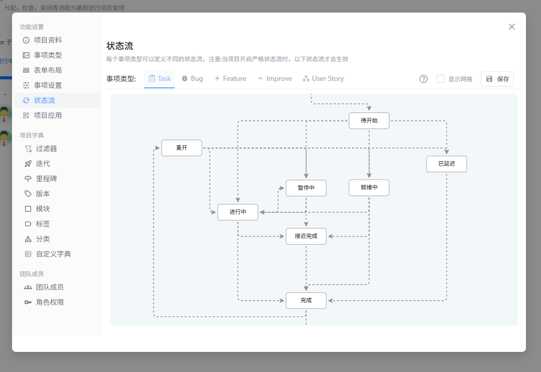Select the 暂停中 state node

(x=306, y=188)
